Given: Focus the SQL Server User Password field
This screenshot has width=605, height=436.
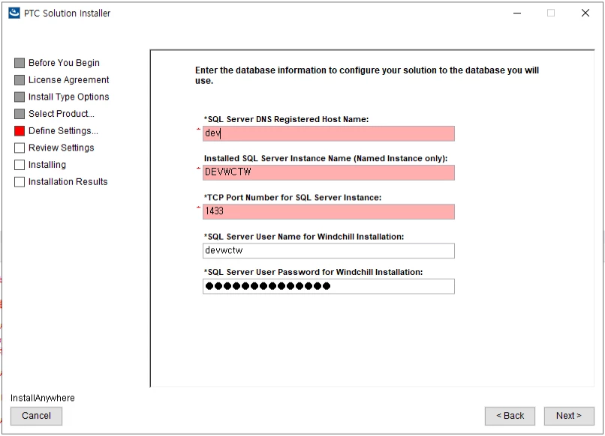Looking at the screenshot, I should pyautogui.click(x=328, y=286).
